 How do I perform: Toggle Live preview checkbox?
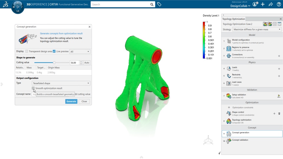coord(54,51)
